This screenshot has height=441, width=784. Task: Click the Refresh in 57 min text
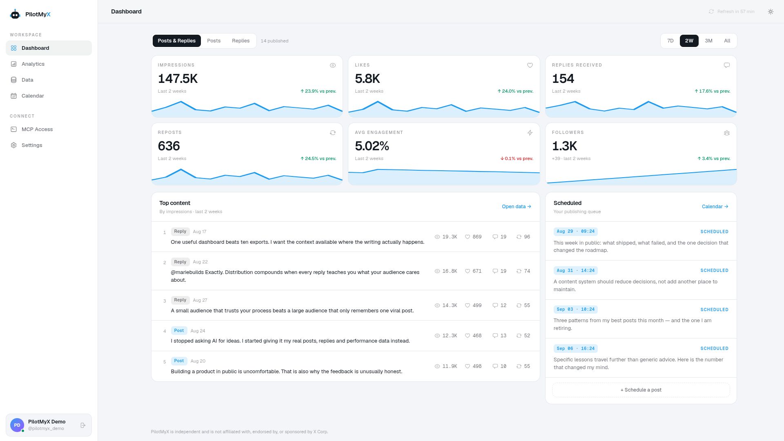[736, 11]
